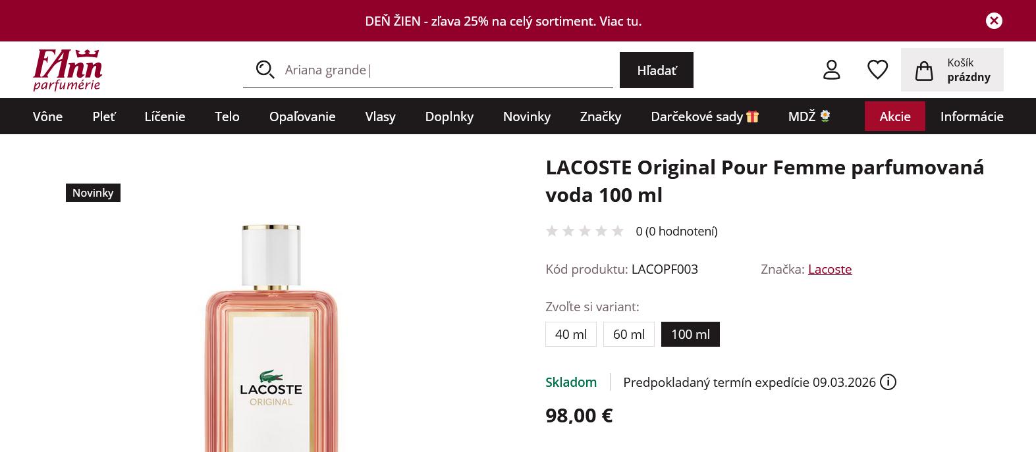
Task: Expand the Značky menu
Action: click(600, 116)
